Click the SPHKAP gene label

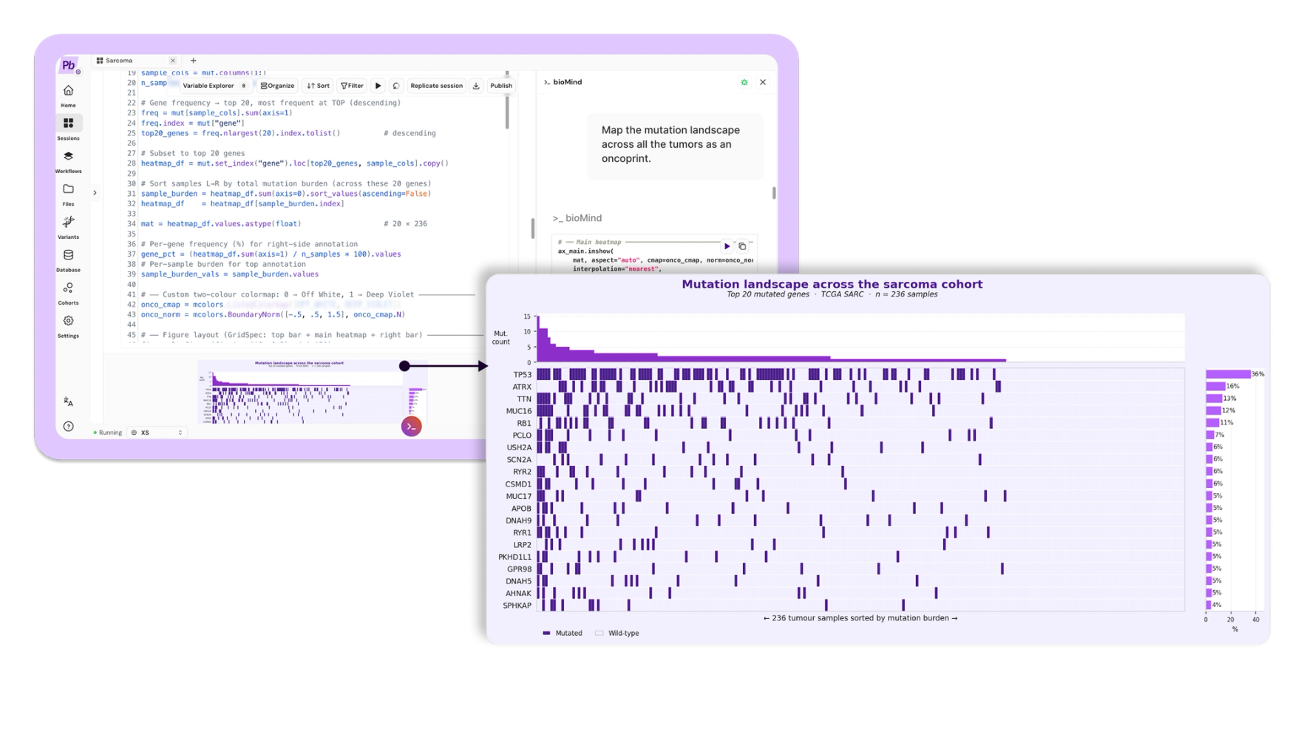point(517,606)
